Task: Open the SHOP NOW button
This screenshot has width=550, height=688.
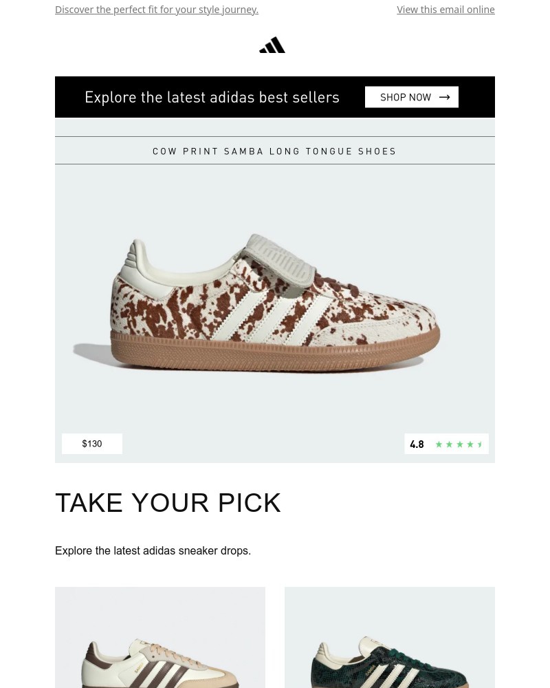Action: (411, 97)
